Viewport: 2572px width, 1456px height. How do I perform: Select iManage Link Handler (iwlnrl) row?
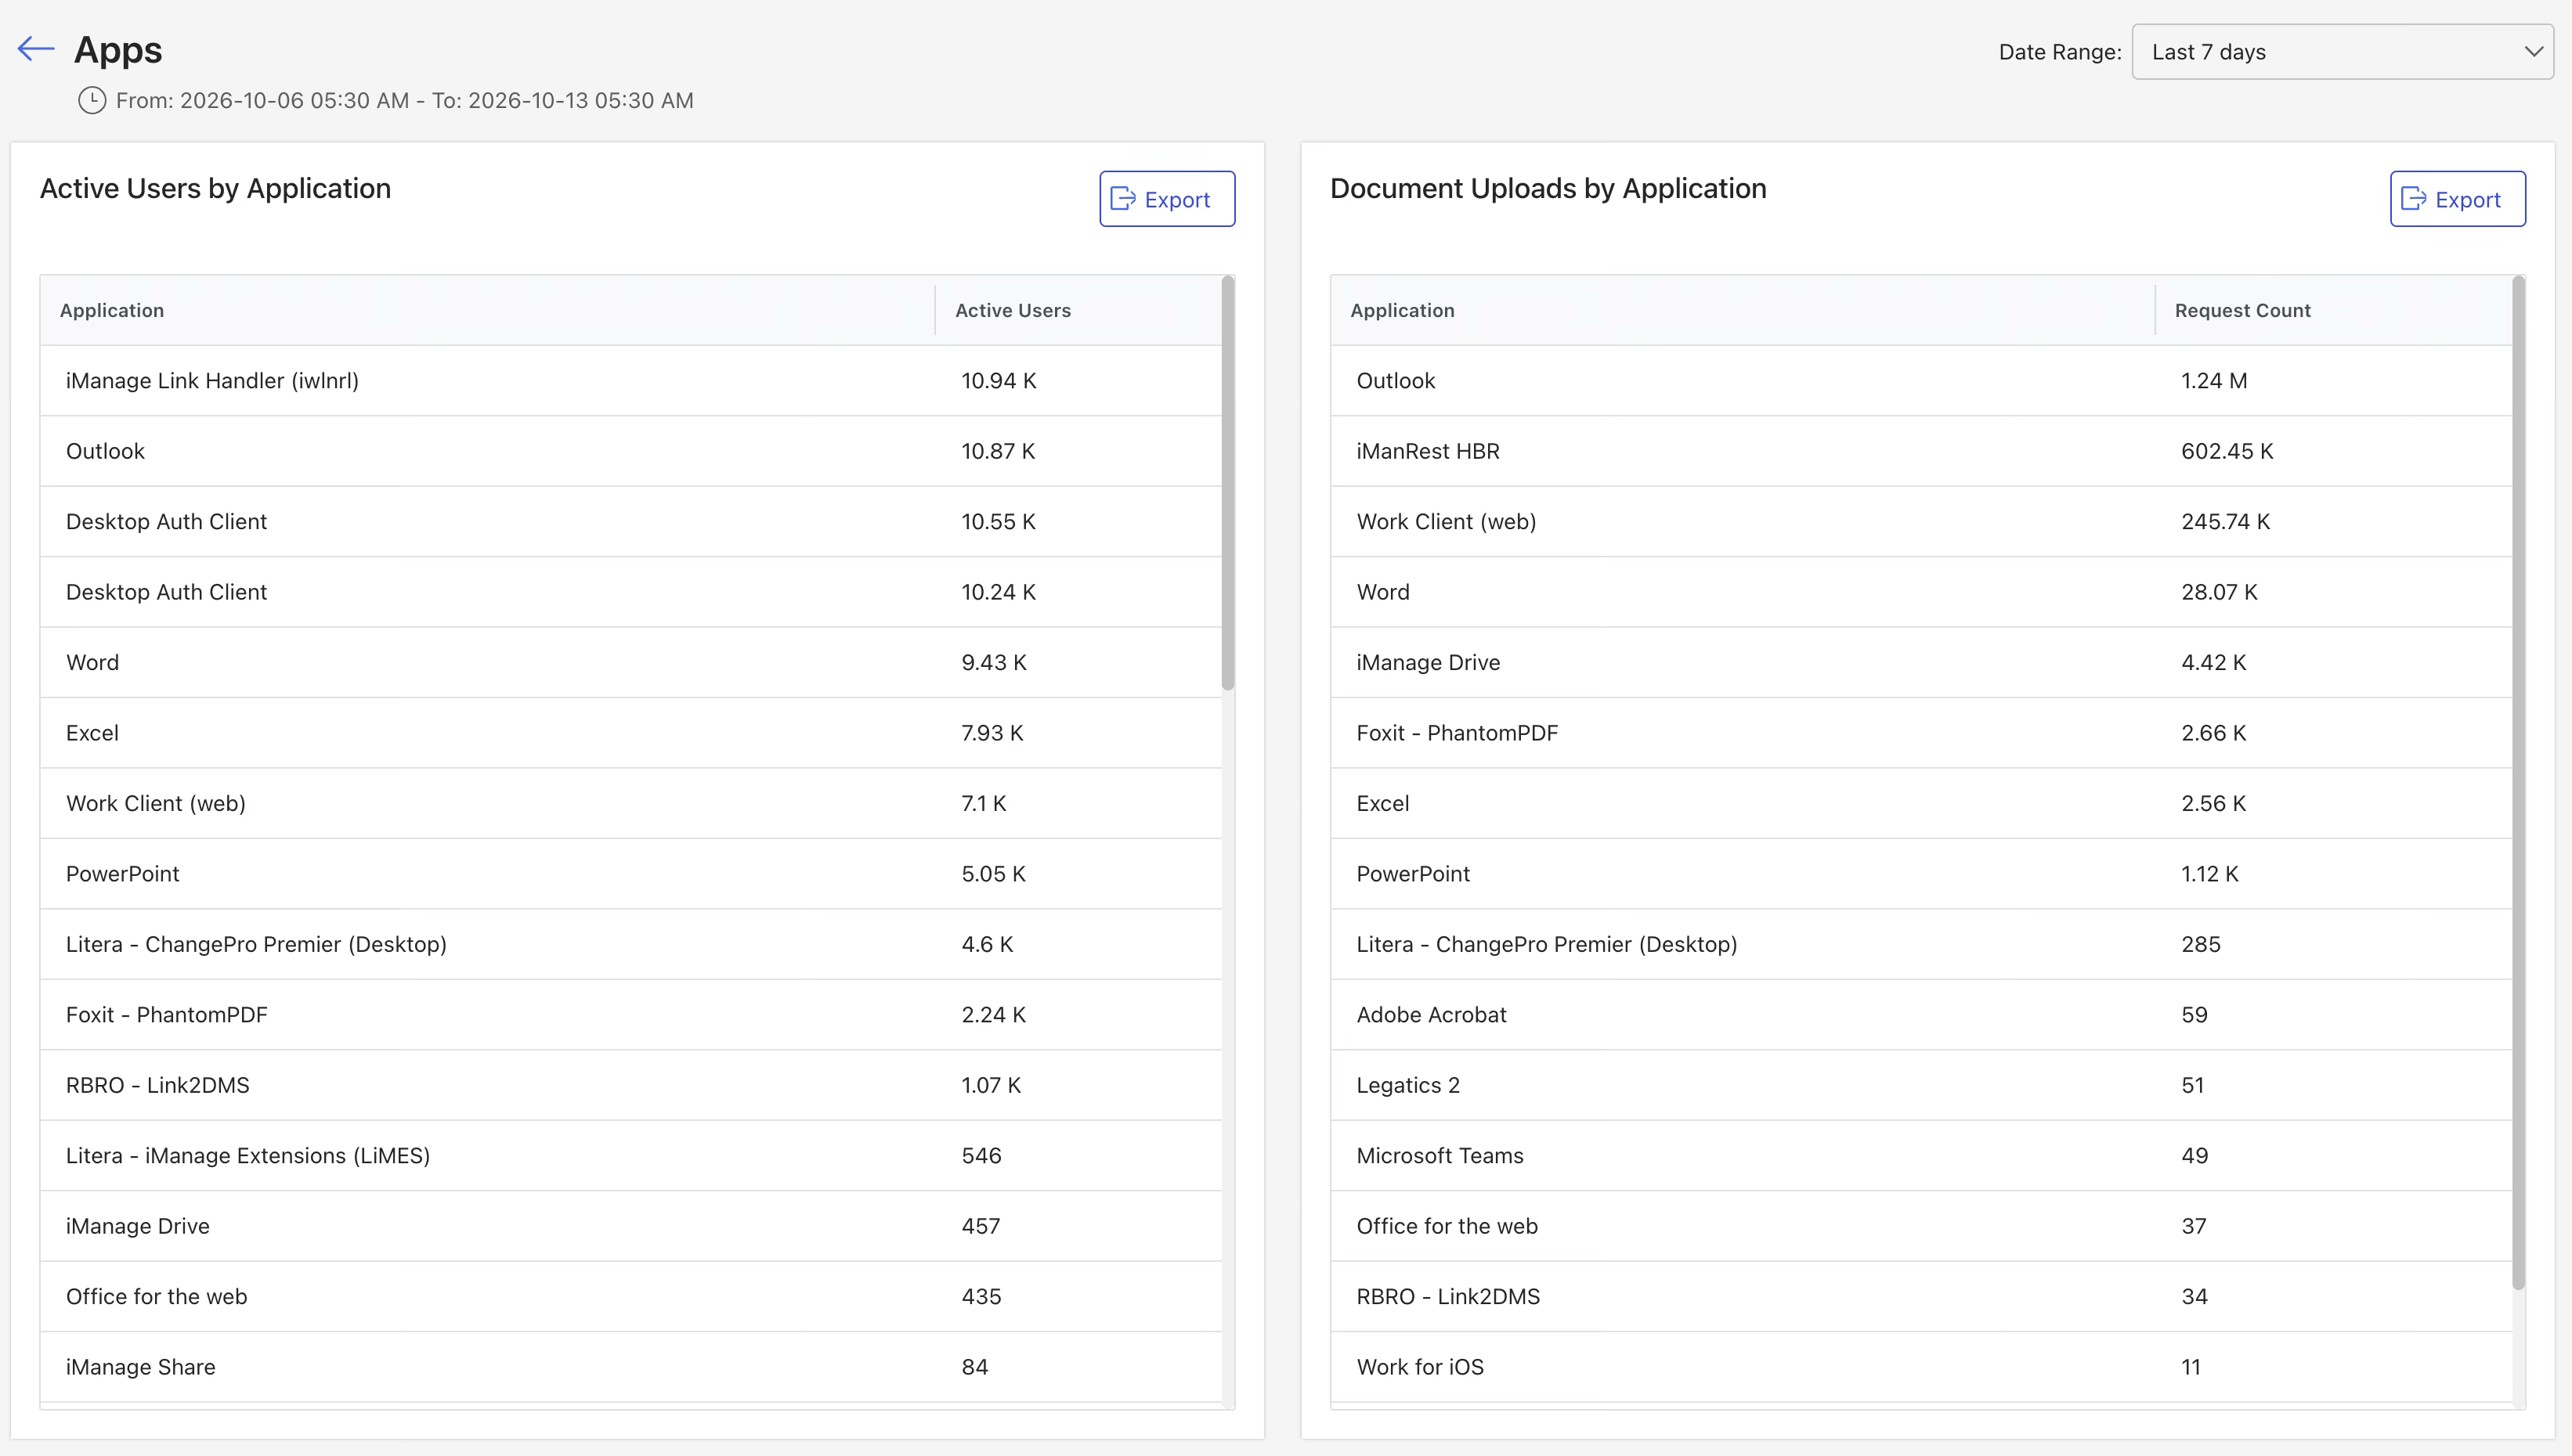630,381
